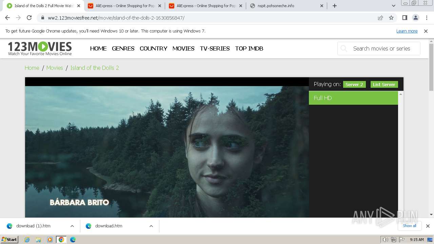Screen dimensions: 434x244
Task: Open the media player taskbar icon
Action: (50, 240)
